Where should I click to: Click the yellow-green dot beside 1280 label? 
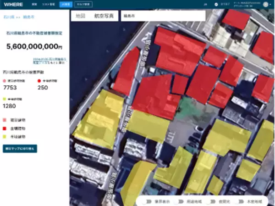[5, 99]
